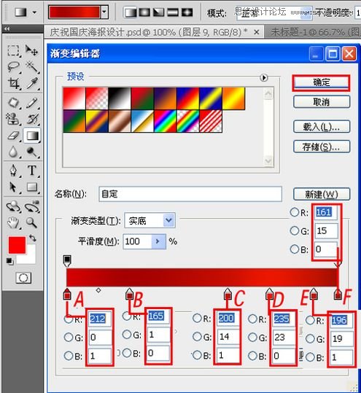Choose Angle Gradient style in options bar
This screenshot has height=393, width=361.
[158, 12]
